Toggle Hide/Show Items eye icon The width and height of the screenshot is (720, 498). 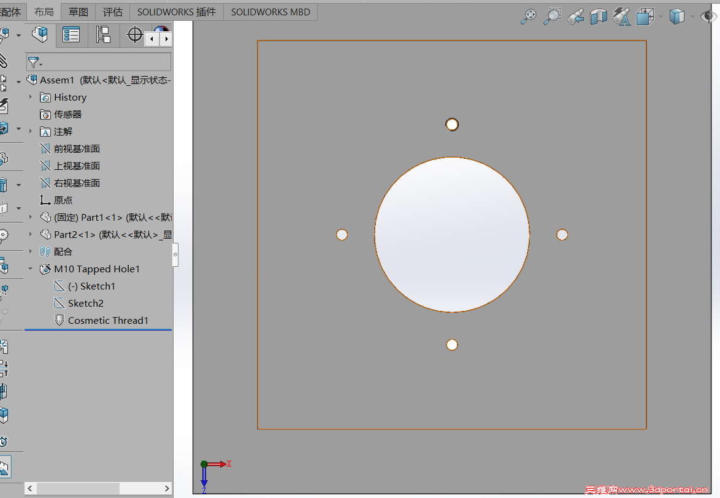tap(709, 17)
